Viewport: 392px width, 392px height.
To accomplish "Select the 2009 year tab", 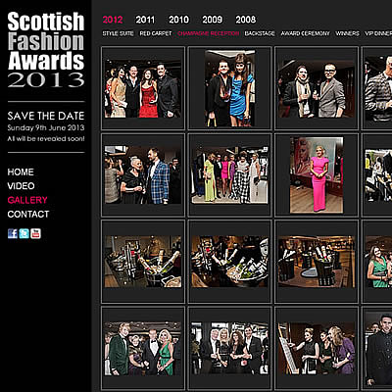I will click(x=212, y=20).
